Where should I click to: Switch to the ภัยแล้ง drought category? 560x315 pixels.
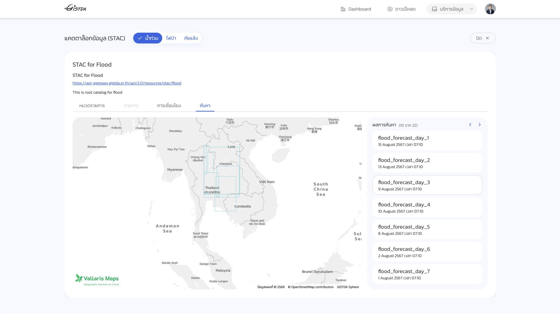pyautogui.click(x=191, y=38)
